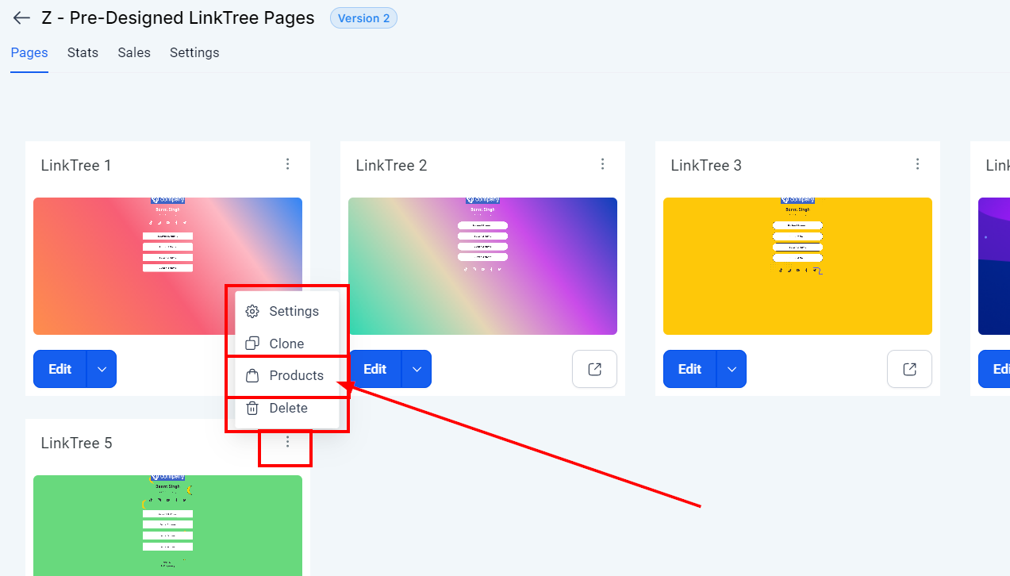
Task: Choose Delete from the context menu
Action: click(x=287, y=408)
